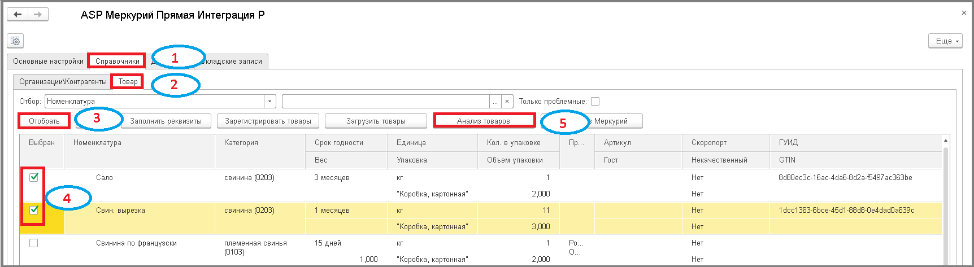The image size is (974, 267).
Task: Click the 1 месяцев shelf life cell
Action: point(346,210)
